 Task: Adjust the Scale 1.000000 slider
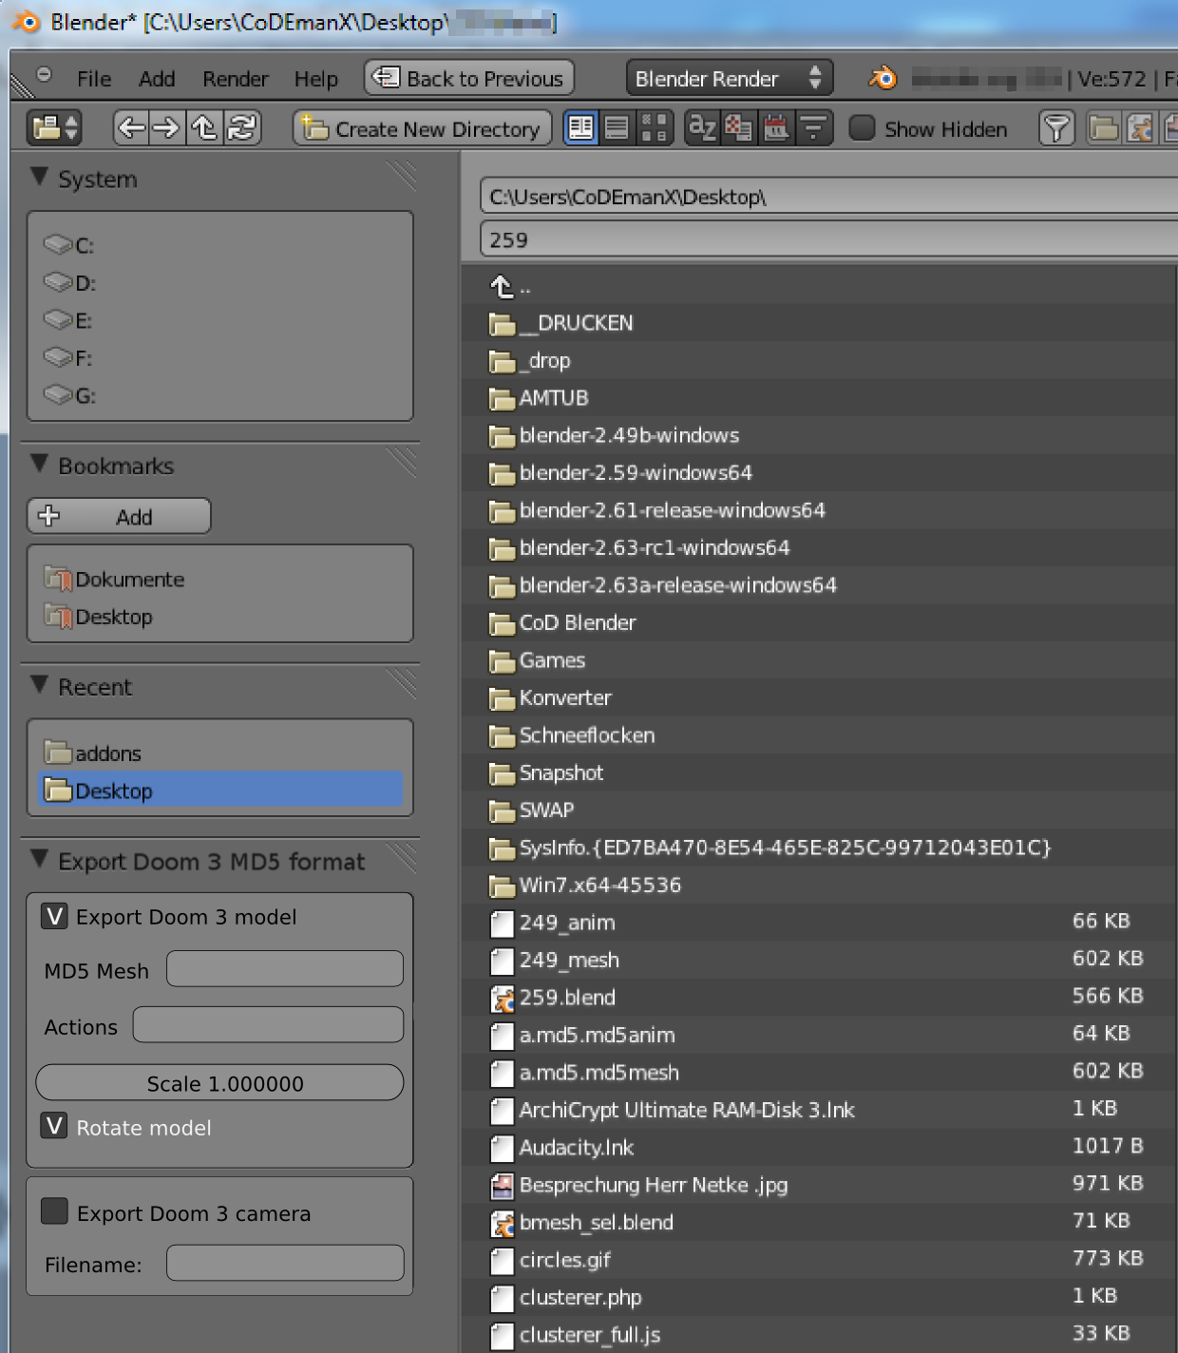(x=219, y=1082)
